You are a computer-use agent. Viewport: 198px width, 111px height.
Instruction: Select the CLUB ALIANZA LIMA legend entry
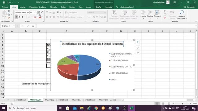pos(119,60)
